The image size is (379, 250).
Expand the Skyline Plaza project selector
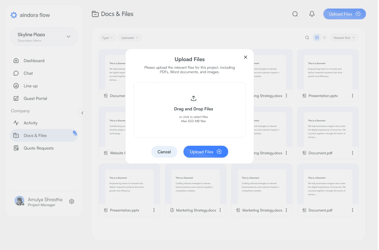44,37
